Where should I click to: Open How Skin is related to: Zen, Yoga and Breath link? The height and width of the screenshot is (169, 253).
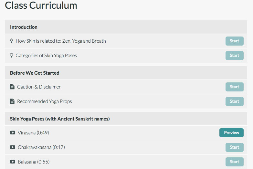pyautogui.click(x=61, y=41)
